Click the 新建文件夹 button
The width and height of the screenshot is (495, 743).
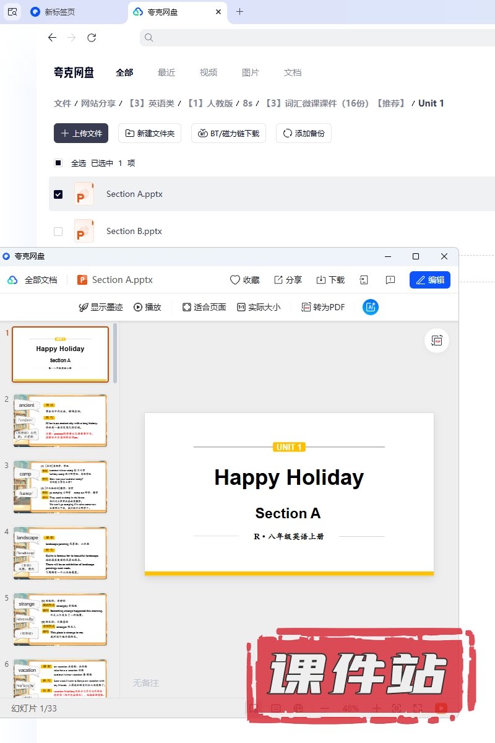[150, 133]
